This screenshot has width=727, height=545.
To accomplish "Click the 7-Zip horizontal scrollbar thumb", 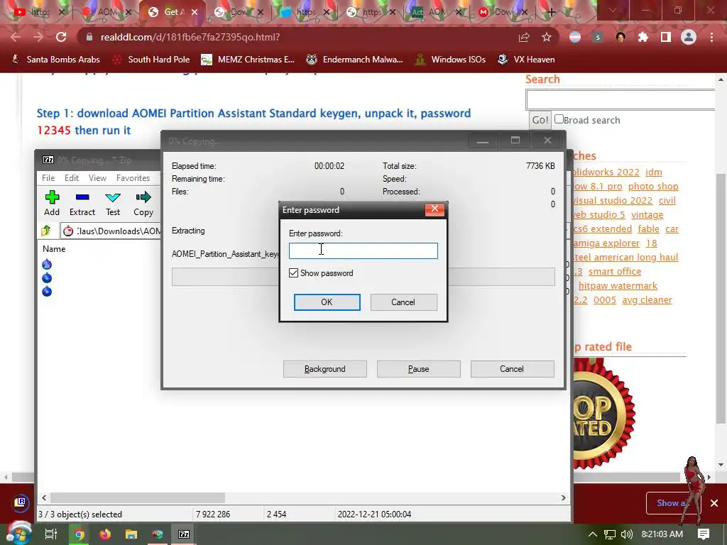I will (138, 497).
